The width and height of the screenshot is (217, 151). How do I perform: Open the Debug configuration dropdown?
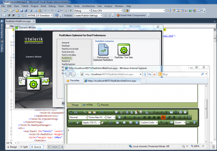(x=82, y=11)
